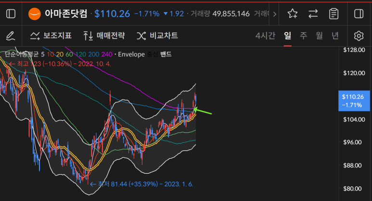Click the $110.26 header price
Screen dimensions: 372x201
112,14
